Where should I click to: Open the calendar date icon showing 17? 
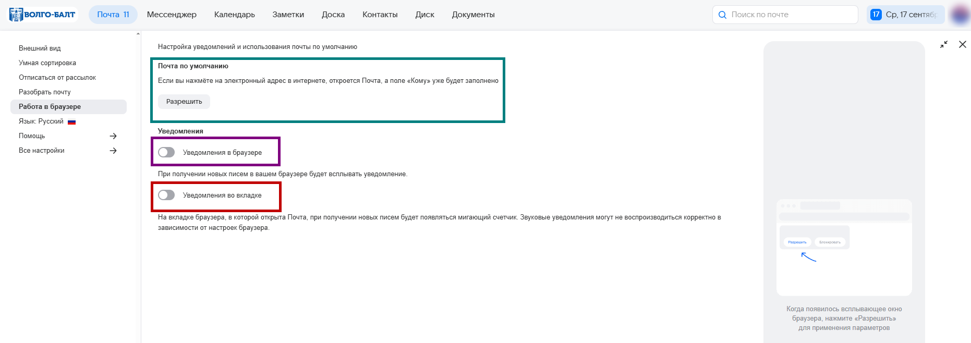tap(876, 15)
